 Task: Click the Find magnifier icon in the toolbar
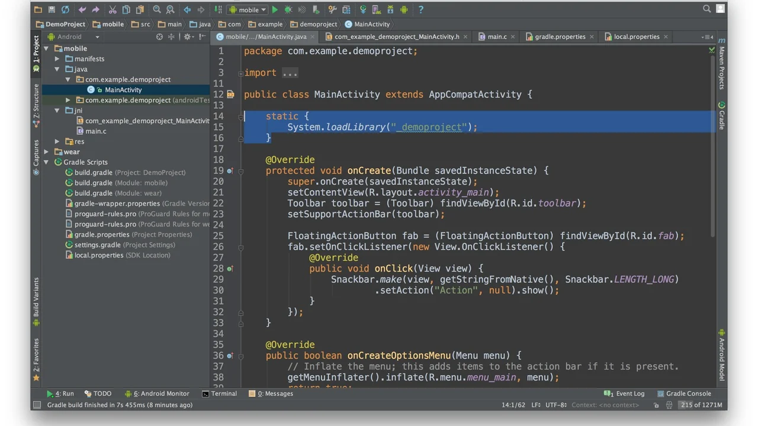point(157,9)
